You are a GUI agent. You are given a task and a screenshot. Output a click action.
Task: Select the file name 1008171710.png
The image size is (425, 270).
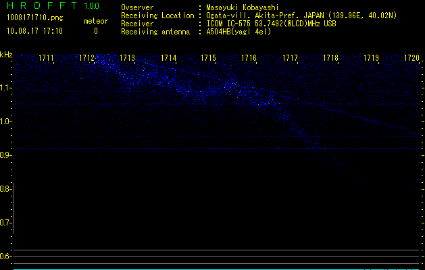tap(35, 18)
